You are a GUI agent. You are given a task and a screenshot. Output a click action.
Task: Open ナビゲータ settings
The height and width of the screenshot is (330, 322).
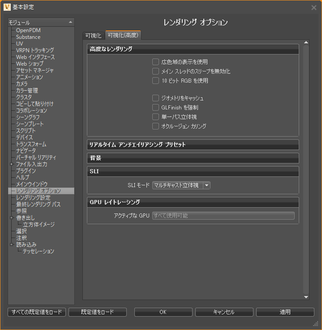point(26,150)
